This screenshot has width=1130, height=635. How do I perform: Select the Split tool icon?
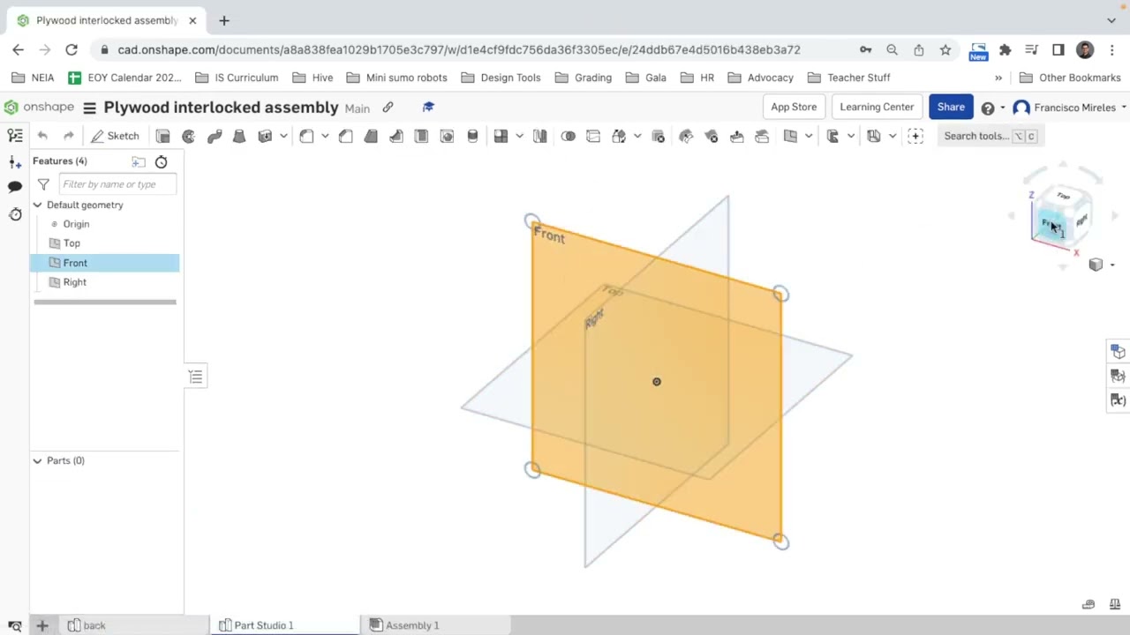tap(593, 136)
